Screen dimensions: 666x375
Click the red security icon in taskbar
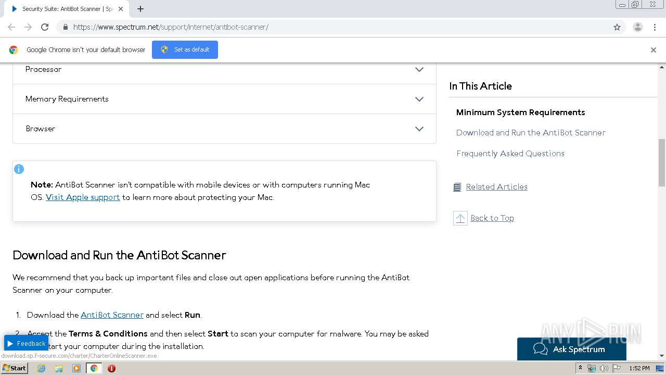pyautogui.click(x=111, y=368)
